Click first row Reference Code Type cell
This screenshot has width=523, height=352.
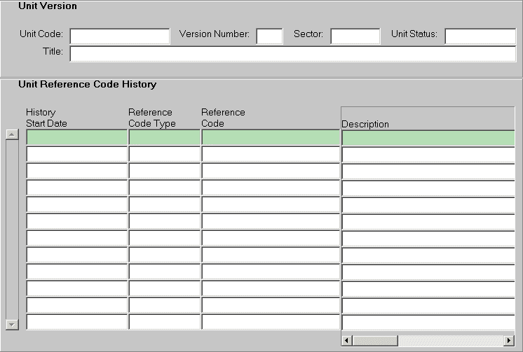tap(165, 138)
